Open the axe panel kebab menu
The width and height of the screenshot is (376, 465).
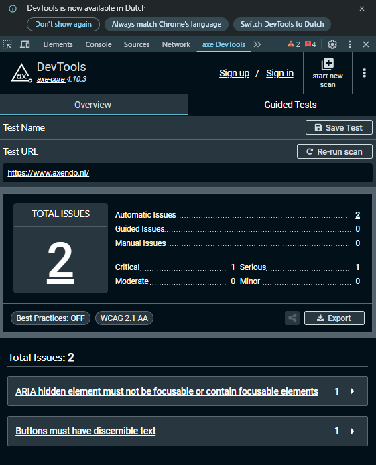365,73
